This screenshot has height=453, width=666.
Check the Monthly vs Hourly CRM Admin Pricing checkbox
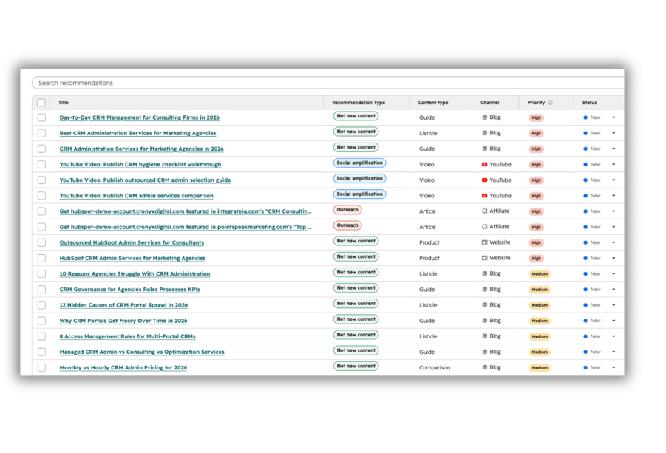[x=41, y=368]
